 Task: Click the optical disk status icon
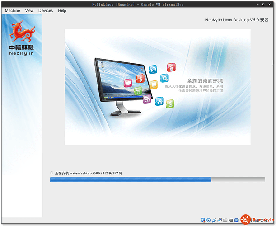(209, 221)
